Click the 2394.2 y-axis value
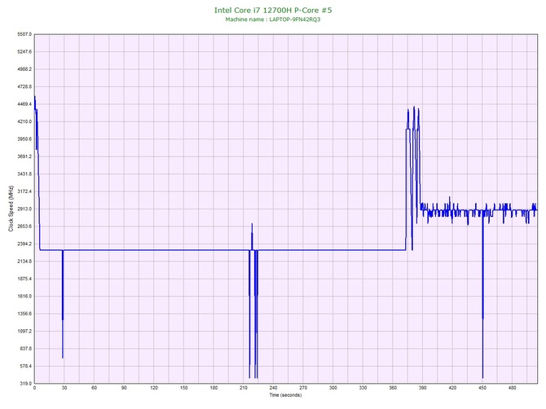Screen dimensions: 546x409 coord(24,244)
